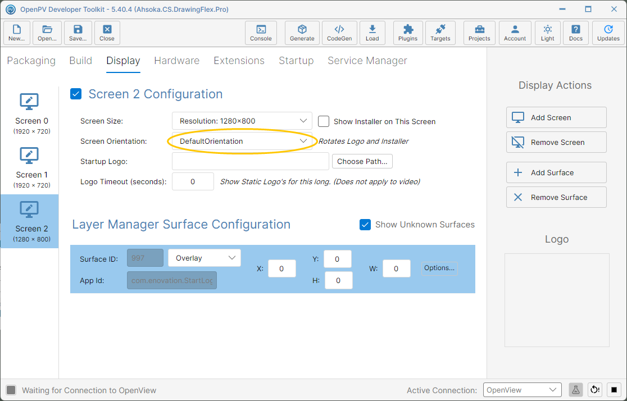Click the Add Surface button
The width and height of the screenshot is (627, 401).
pos(556,173)
